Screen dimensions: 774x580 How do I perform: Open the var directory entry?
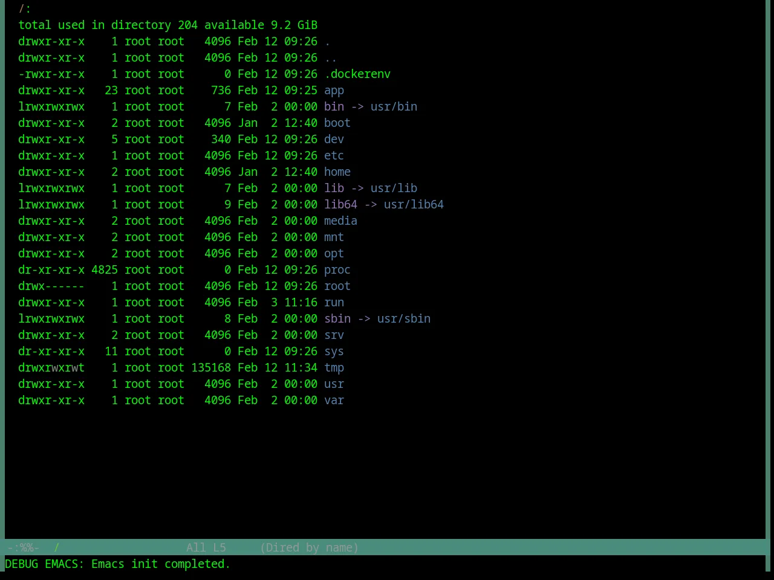(334, 401)
